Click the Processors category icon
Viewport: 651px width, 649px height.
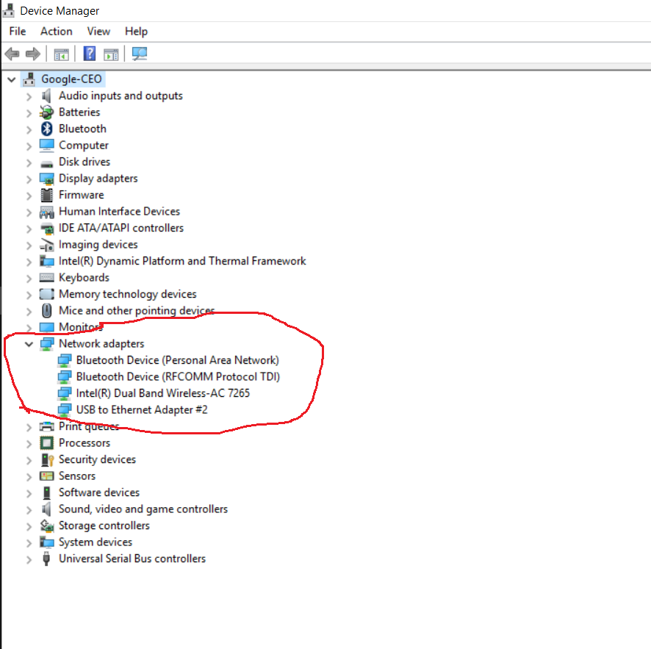tap(47, 442)
